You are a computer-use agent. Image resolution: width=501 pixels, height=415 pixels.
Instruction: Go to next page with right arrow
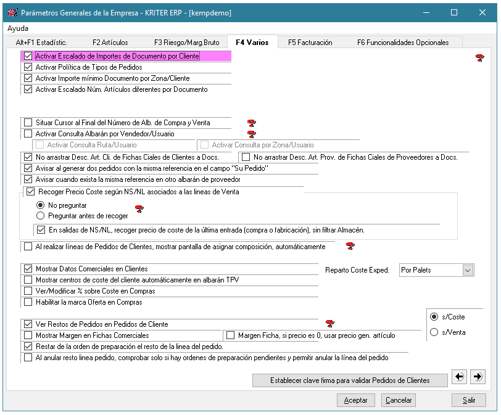478,376
